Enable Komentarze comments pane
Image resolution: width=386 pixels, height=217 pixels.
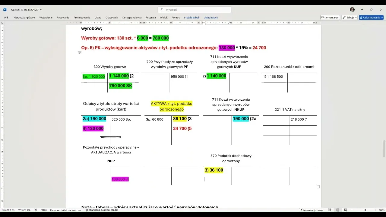(330, 17)
